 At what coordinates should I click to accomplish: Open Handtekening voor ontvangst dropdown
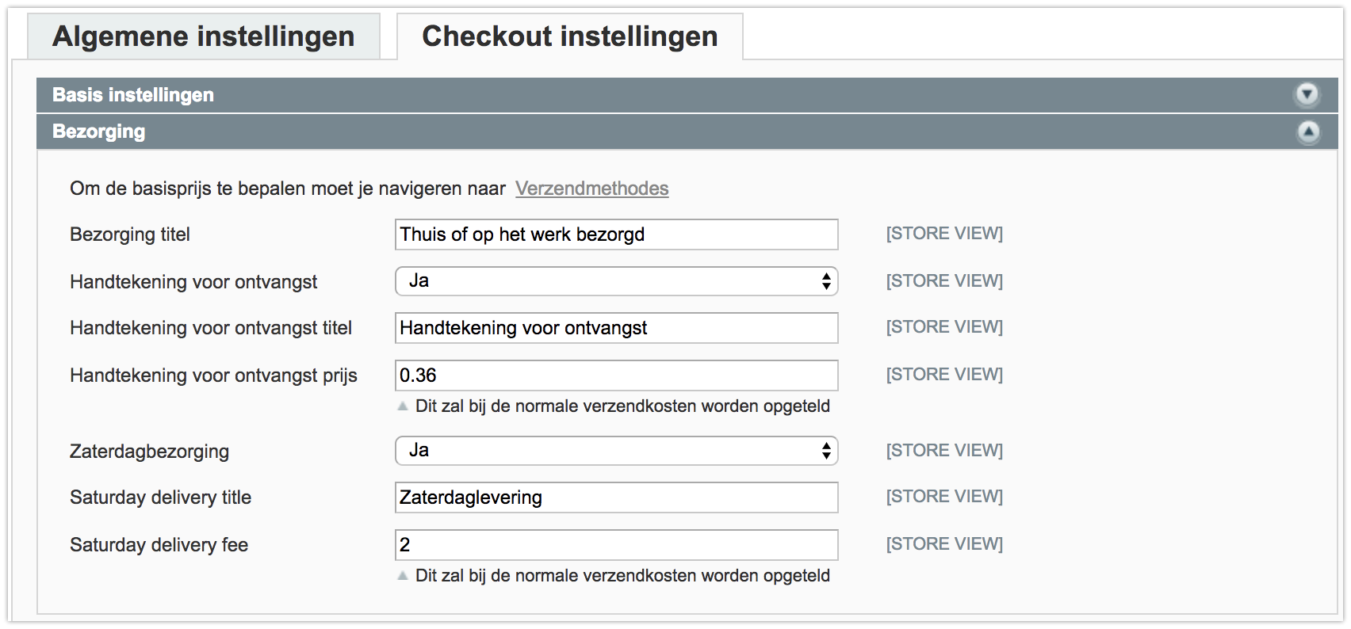[x=617, y=281]
